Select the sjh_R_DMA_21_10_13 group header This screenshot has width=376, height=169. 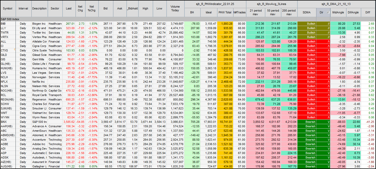tap(337, 4)
